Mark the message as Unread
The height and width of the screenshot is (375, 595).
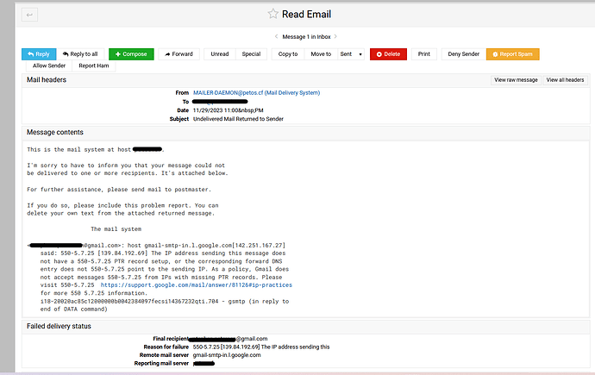(x=220, y=54)
